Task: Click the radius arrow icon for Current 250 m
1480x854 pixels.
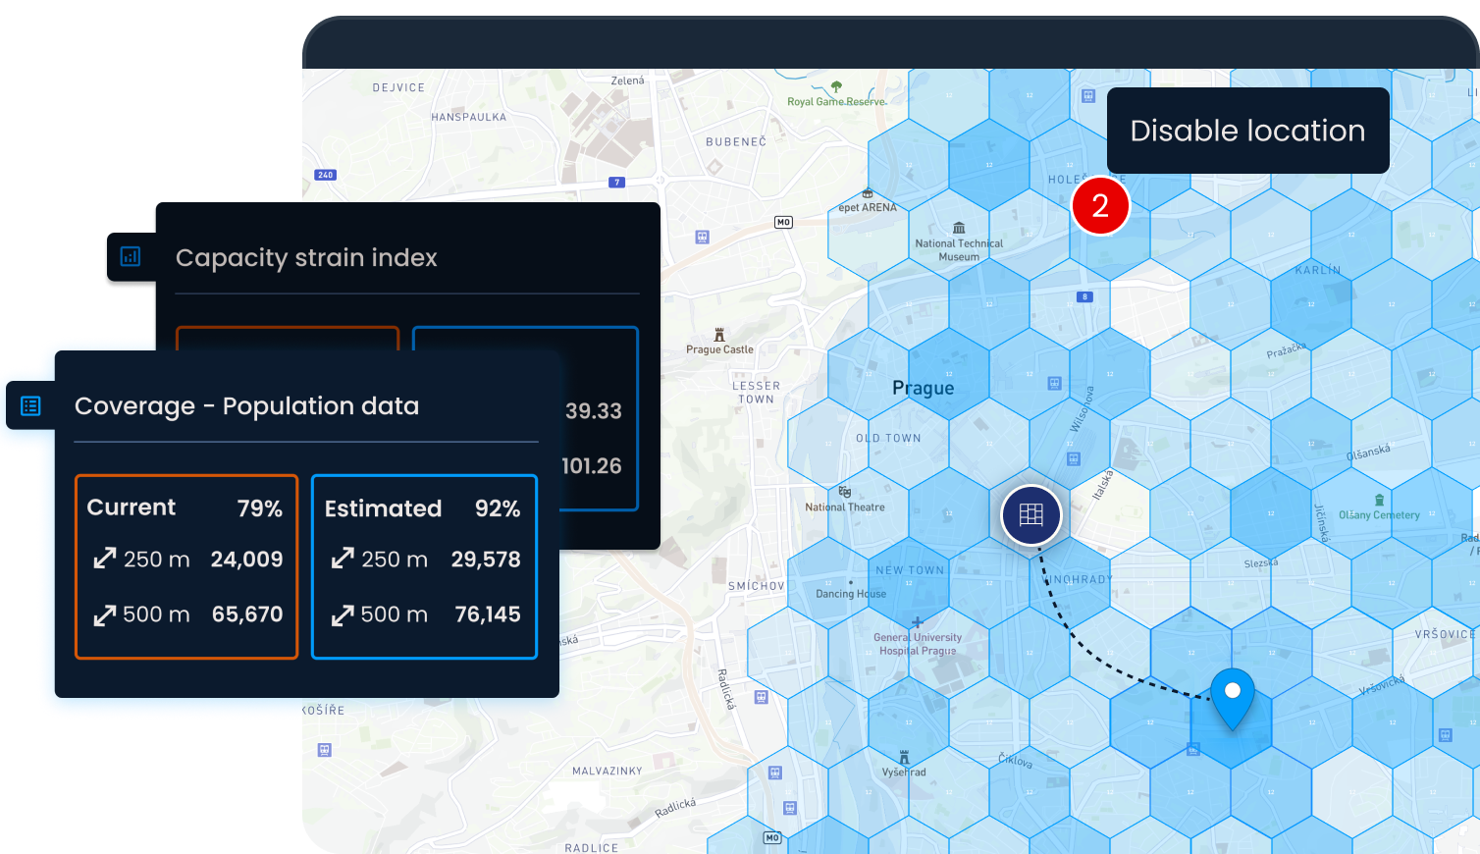Action: (x=105, y=559)
